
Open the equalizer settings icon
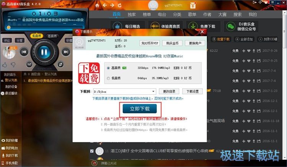point(29,64)
